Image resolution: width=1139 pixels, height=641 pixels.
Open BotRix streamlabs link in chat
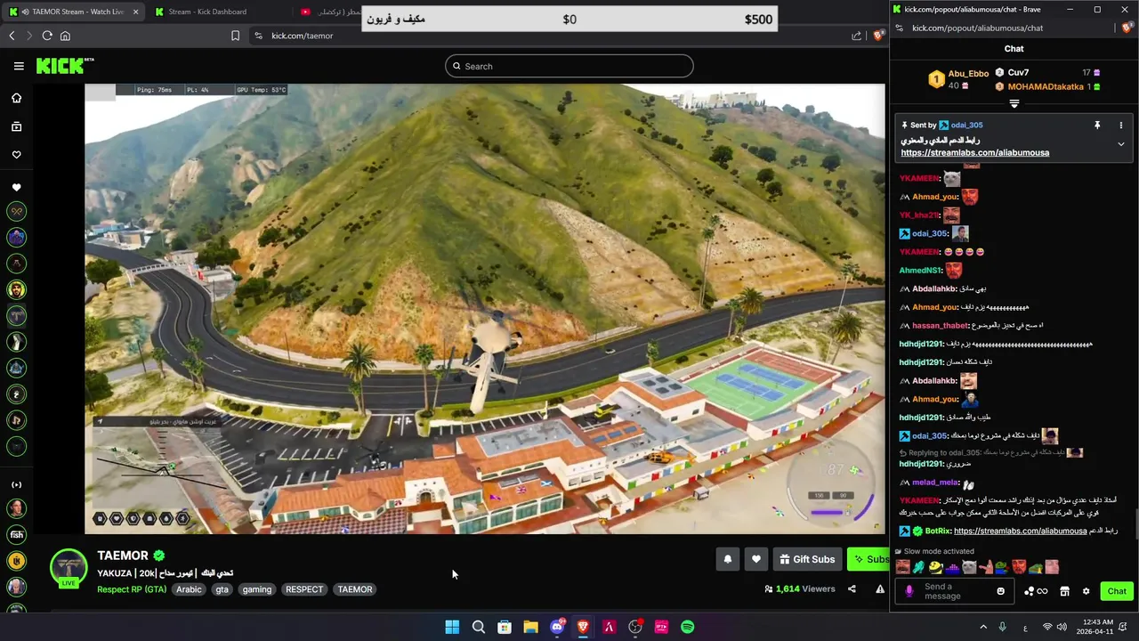click(x=1020, y=531)
